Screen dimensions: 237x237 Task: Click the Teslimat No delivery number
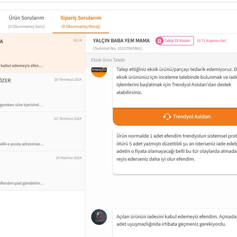[118, 48]
